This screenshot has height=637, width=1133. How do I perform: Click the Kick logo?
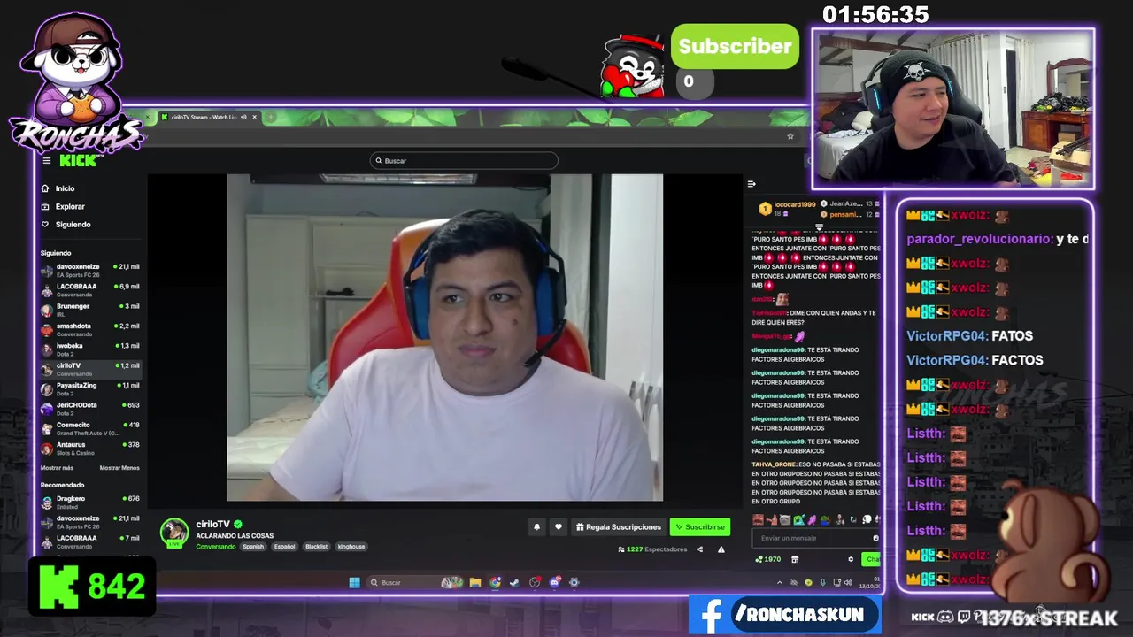tap(77, 160)
